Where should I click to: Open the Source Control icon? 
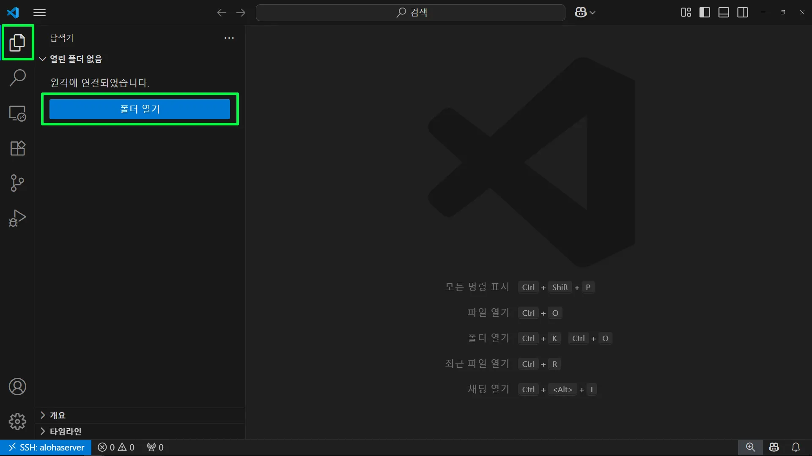pyautogui.click(x=17, y=183)
